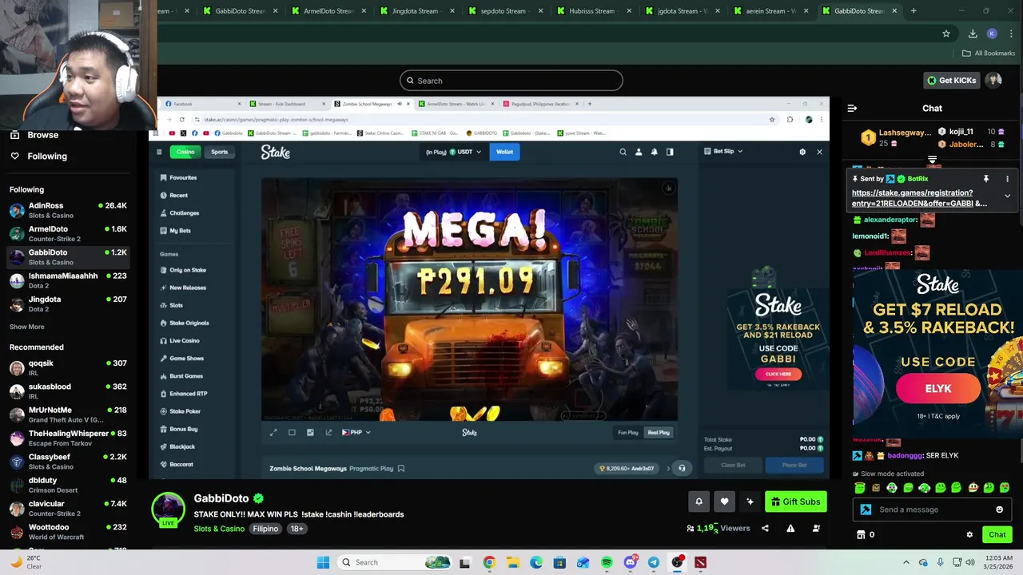
Task: Select the Casino tab on Stake
Action: point(185,152)
